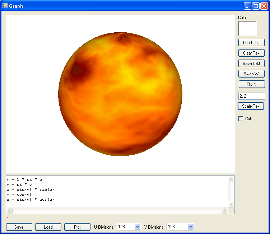The height and width of the screenshot is (234, 270).
Task: Click the horizontal scrollbar's right arrow
Action: [225, 211]
